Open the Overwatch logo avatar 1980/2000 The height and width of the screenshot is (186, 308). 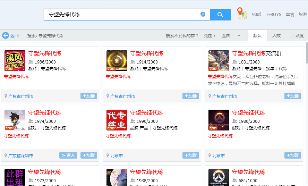pos(219,120)
